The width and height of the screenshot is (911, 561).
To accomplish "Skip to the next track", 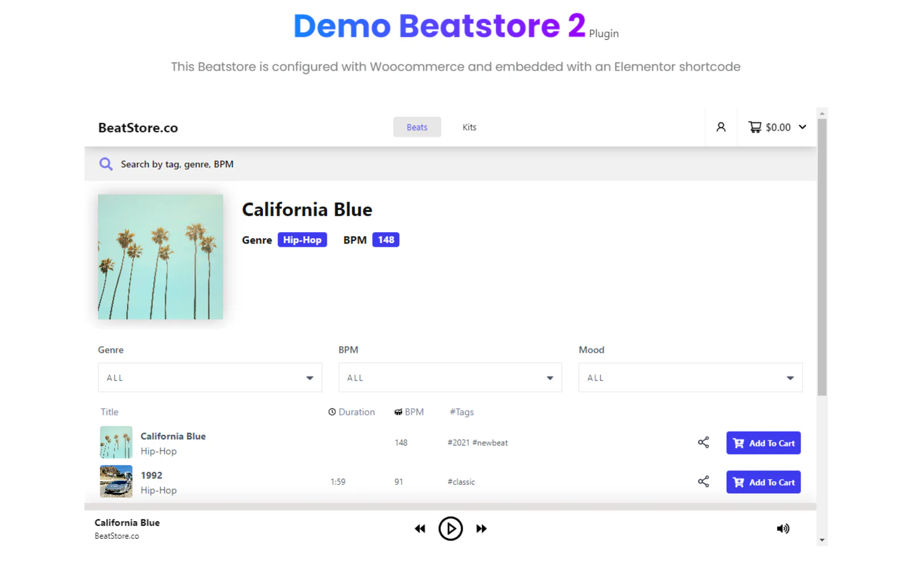I will pos(481,529).
